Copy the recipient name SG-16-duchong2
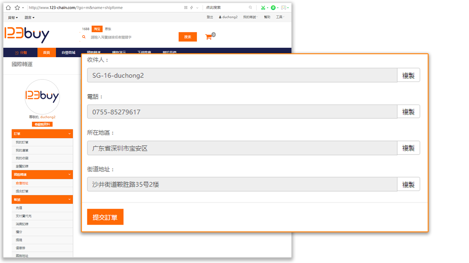469x263 pixels. click(408, 75)
